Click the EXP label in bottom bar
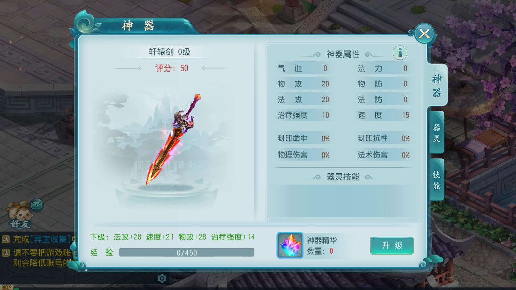 pos(6,287)
